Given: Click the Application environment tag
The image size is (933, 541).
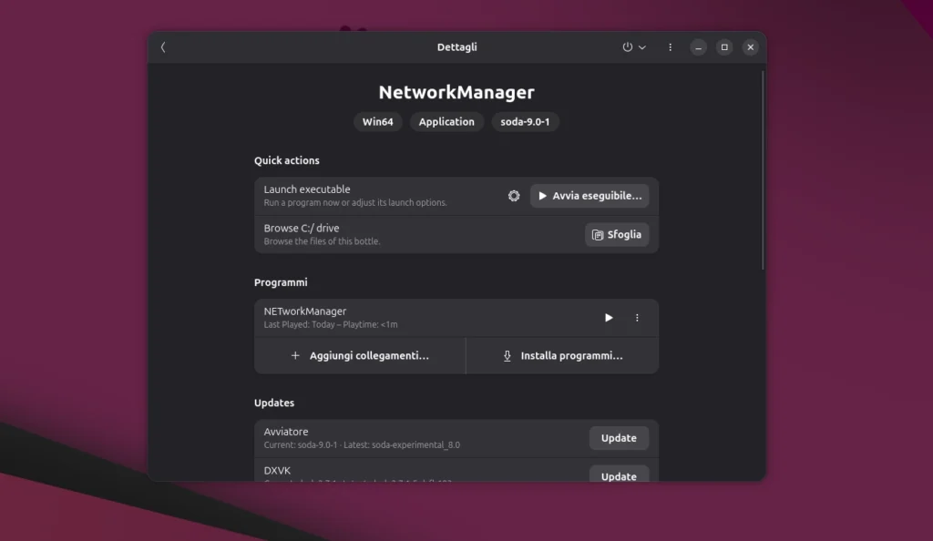Looking at the screenshot, I should tap(446, 122).
